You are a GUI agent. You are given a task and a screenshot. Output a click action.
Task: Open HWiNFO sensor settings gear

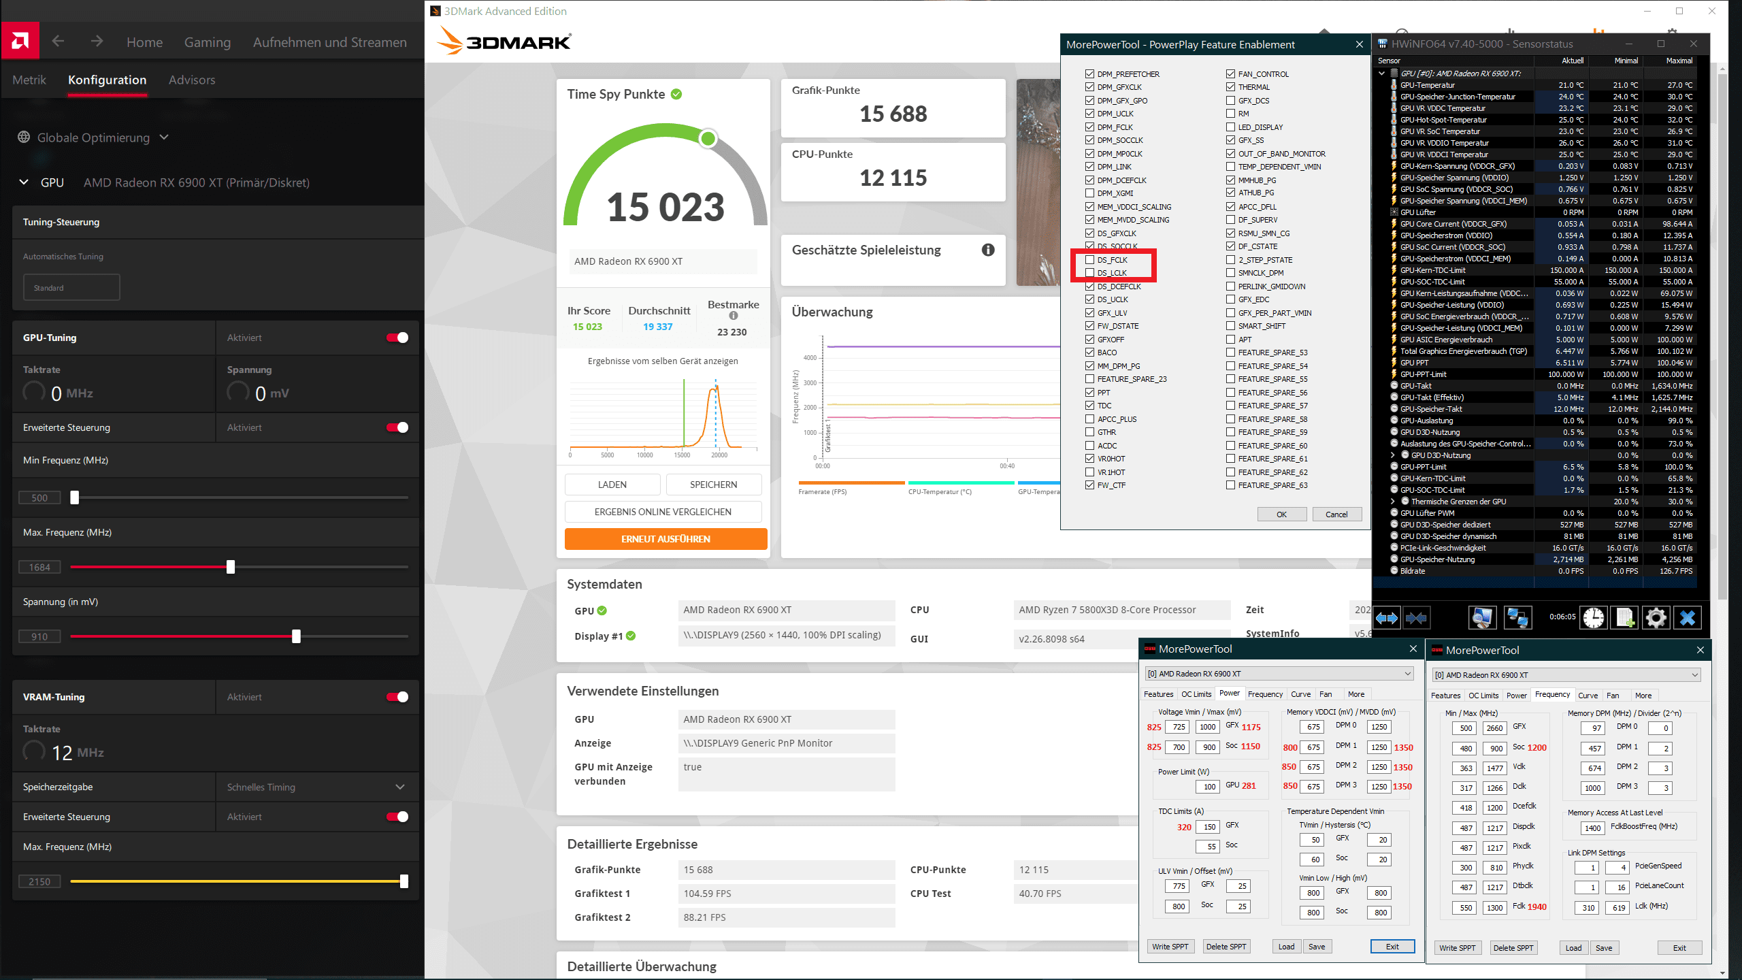pyautogui.click(x=1656, y=617)
